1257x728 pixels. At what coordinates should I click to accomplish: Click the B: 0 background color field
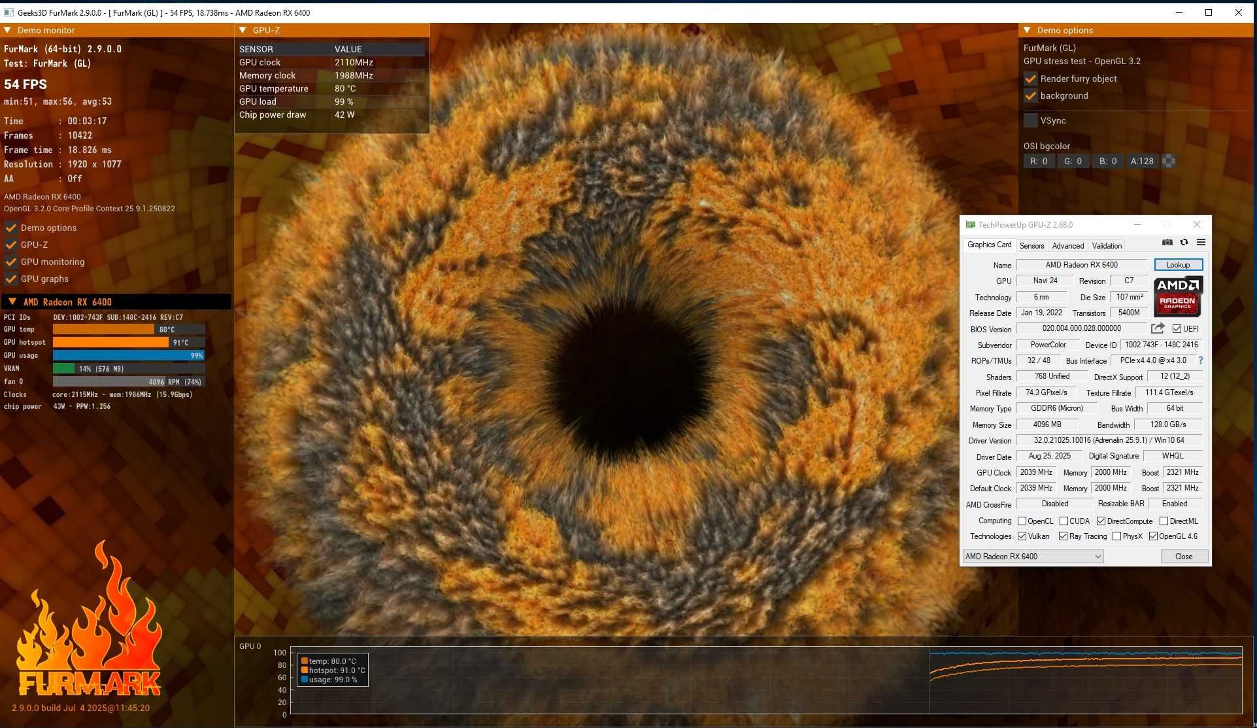coord(1107,161)
